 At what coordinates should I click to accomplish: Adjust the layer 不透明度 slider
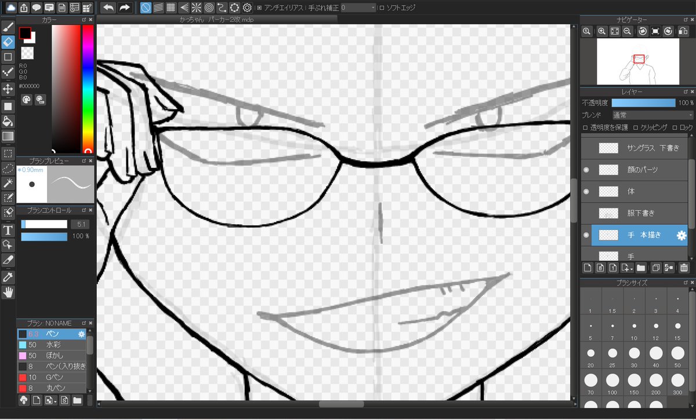tap(643, 103)
